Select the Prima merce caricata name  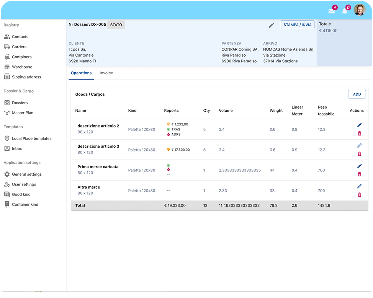[x=98, y=167]
